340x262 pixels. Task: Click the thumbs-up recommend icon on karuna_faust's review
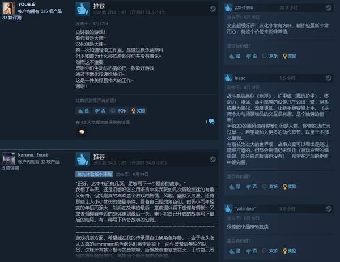(83, 160)
